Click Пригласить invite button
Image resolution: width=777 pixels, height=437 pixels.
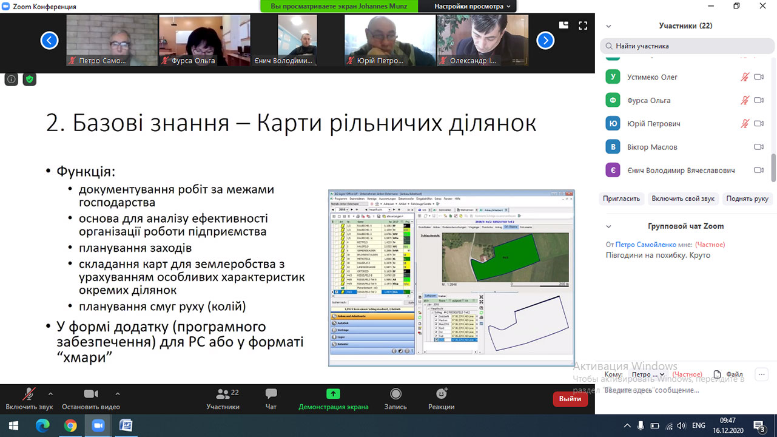tap(621, 198)
